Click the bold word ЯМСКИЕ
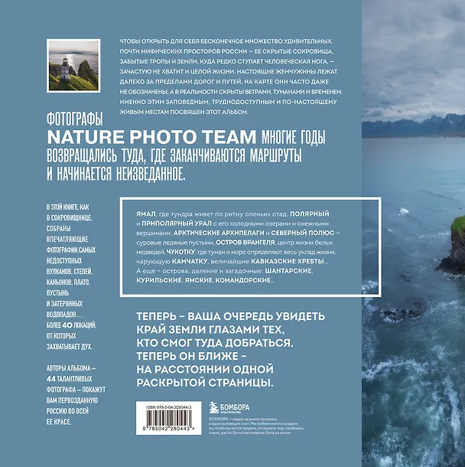Screen dimensions: 465x467 coord(198,280)
